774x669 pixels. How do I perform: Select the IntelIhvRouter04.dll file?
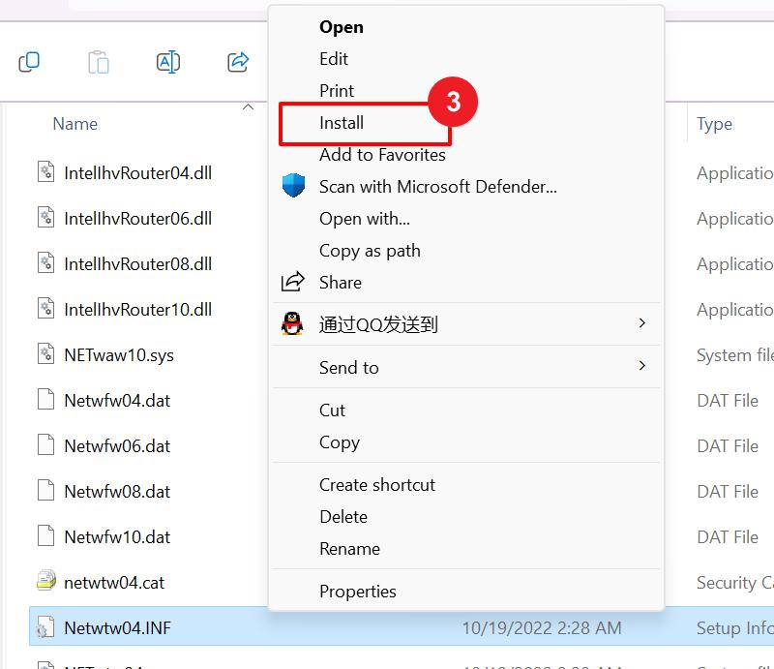coord(137,173)
